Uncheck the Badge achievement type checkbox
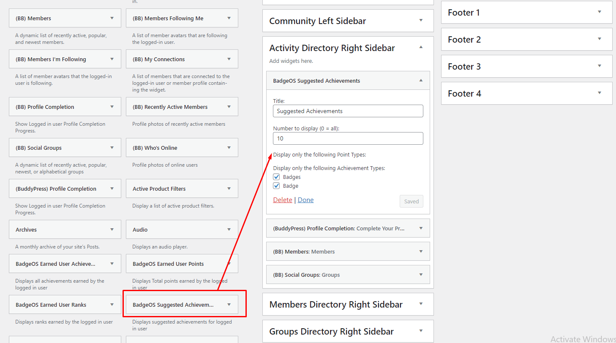Image resolution: width=616 pixels, height=343 pixels. coord(277,186)
